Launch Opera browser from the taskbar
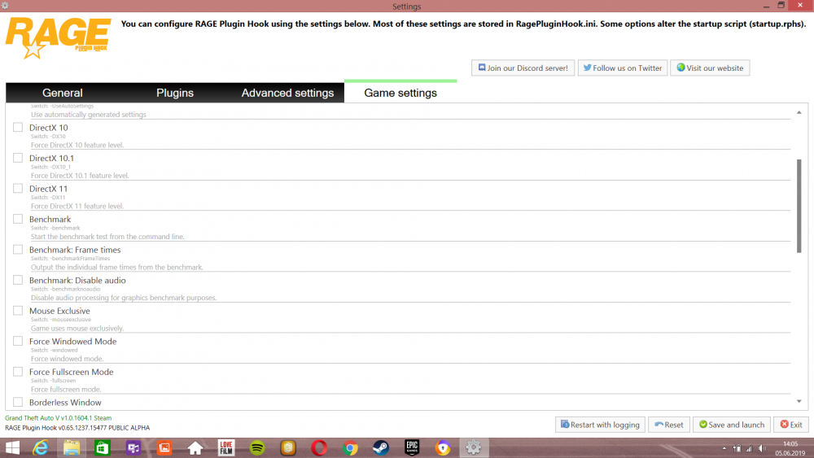 coord(319,447)
